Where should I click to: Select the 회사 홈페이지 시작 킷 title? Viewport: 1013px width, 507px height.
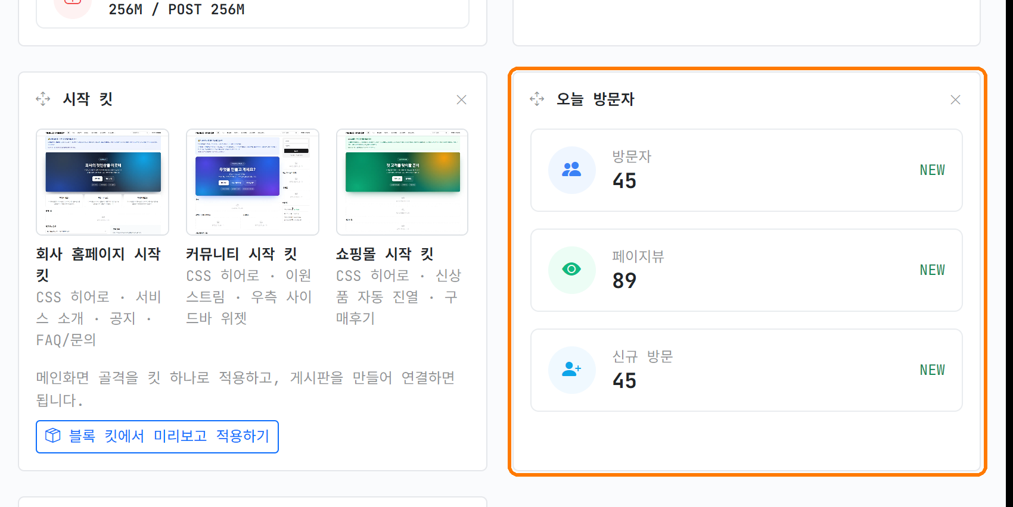[x=98, y=264]
